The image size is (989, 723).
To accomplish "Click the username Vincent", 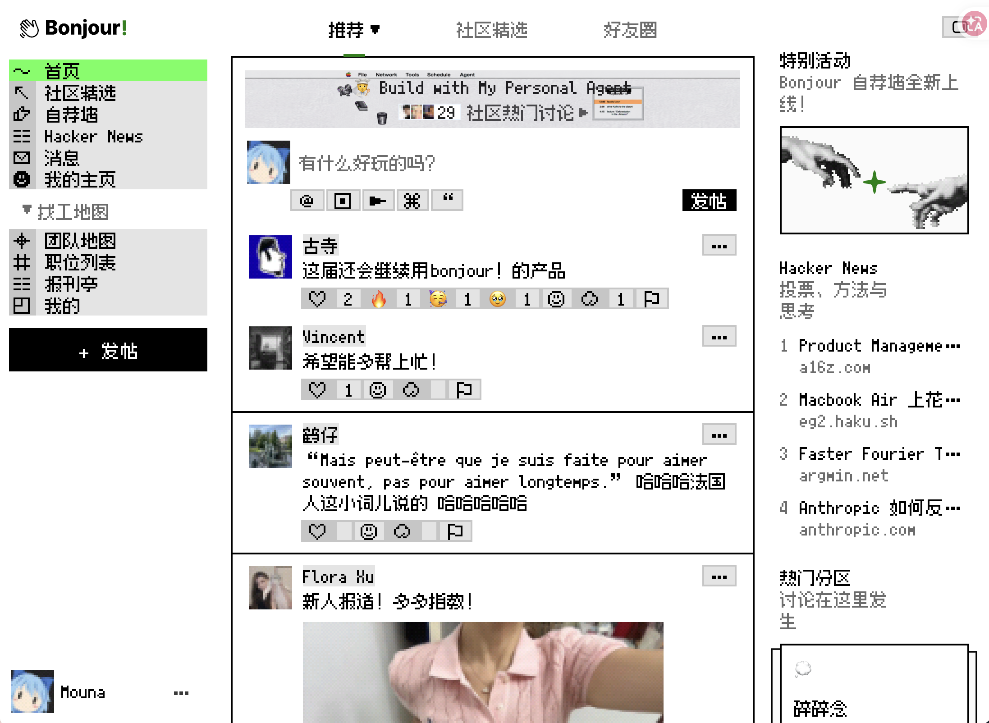I will 334,337.
